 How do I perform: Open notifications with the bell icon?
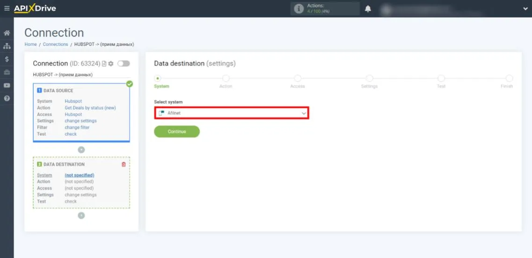click(x=368, y=9)
